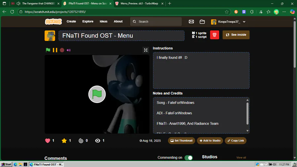297x167 pixels.
Task: Stop the project with red stop icon
Action: (62, 50)
